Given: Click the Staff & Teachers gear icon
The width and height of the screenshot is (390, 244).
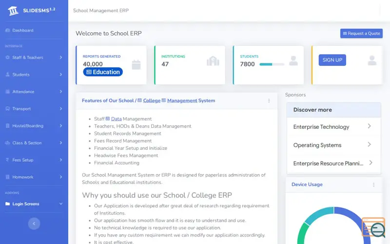Looking at the screenshot, I should coord(7,57).
